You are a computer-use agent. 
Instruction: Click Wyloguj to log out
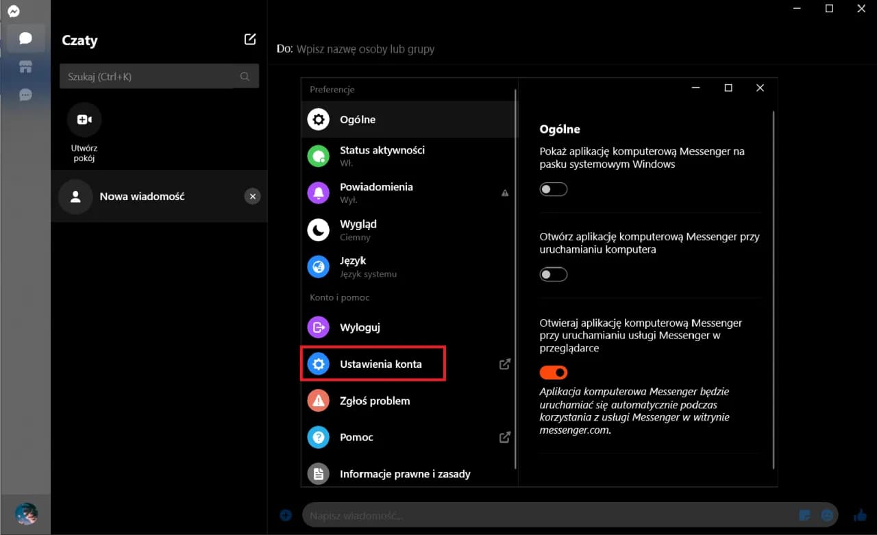coord(360,327)
